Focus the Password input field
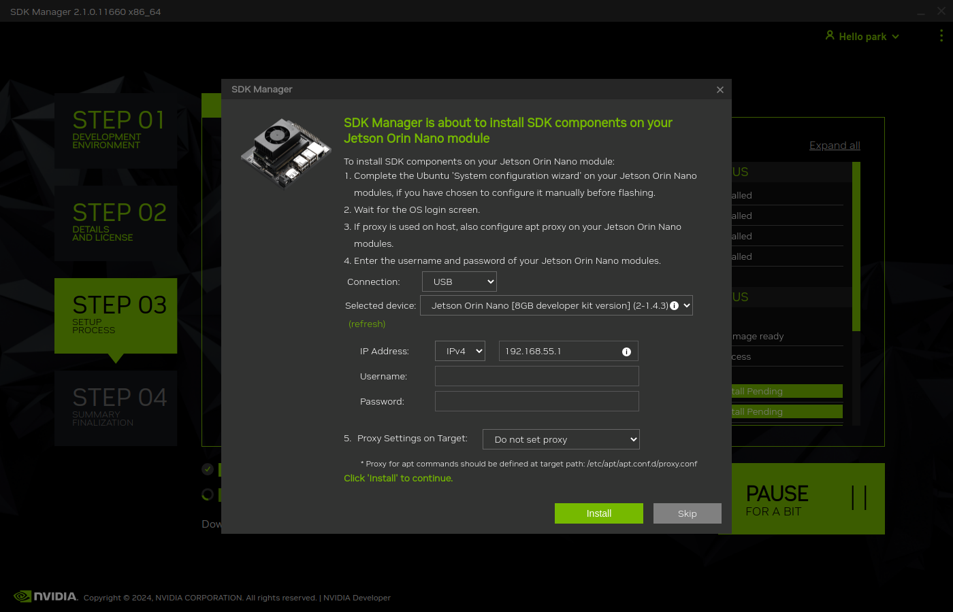This screenshot has height=612, width=953. point(537,401)
